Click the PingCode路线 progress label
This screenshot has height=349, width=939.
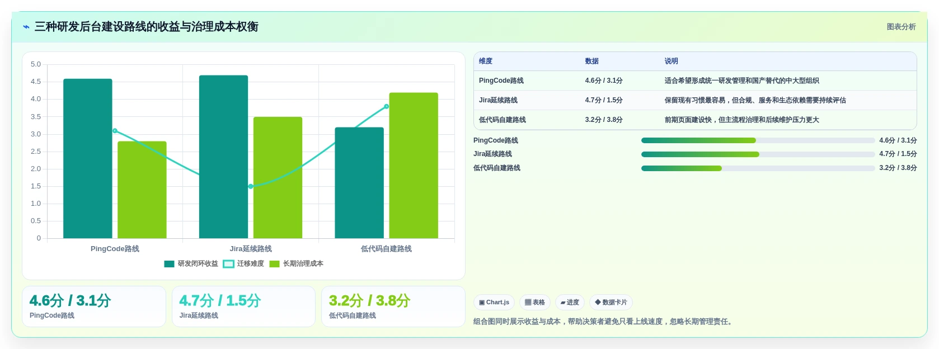point(496,140)
